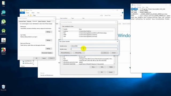Click Browse Directory button
171x96 pixels.
tap(66, 53)
